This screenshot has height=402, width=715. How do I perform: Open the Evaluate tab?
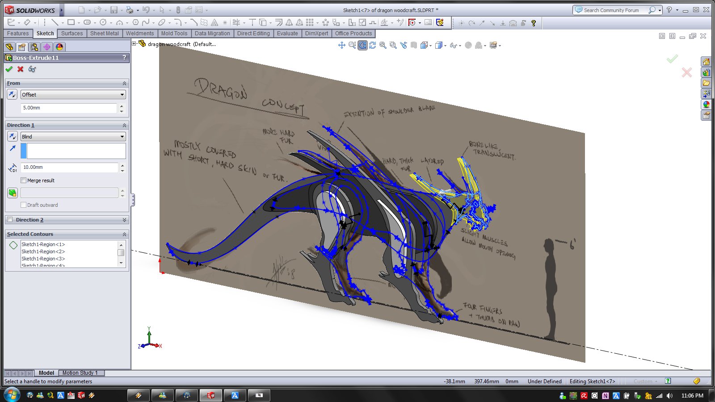pyautogui.click(x=287, y=33)
